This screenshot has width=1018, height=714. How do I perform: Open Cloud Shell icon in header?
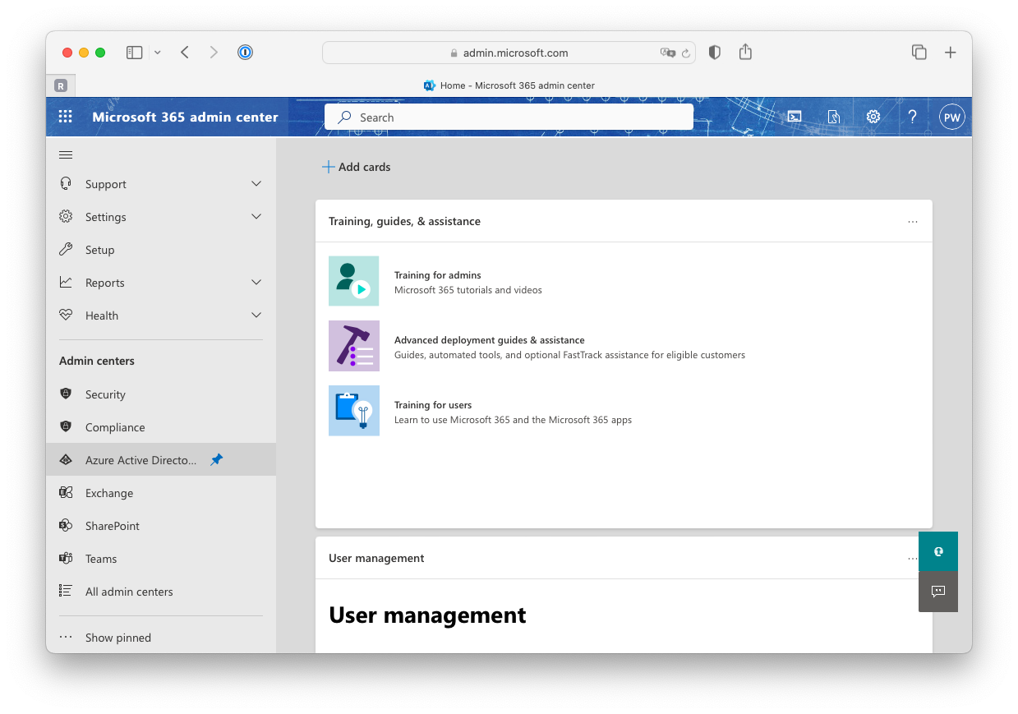point(795,117)
